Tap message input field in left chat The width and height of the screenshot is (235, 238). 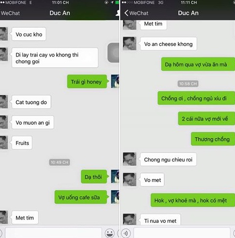coord(53,233)
